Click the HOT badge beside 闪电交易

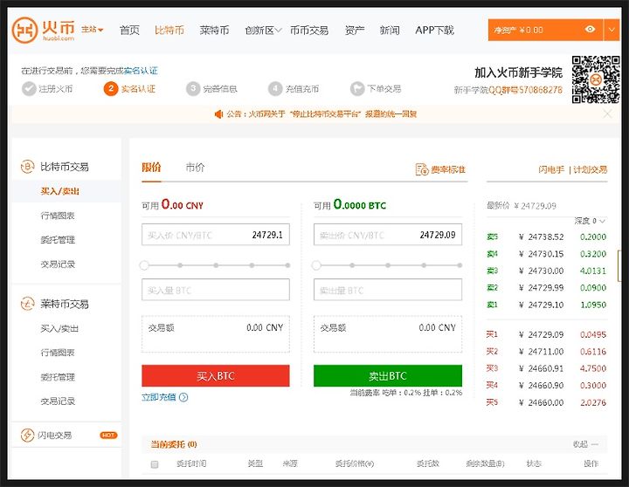pos(108,436)
